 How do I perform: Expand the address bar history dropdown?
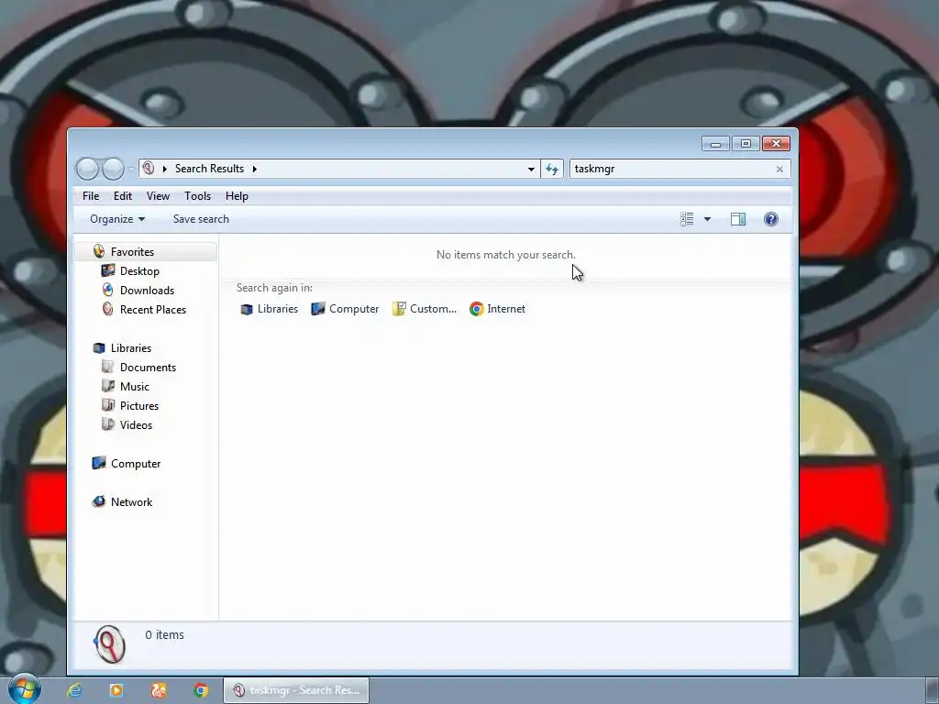[x=531, y=169]
